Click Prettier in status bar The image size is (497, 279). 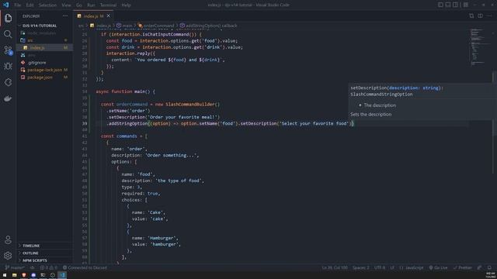[x=463, y=267]
